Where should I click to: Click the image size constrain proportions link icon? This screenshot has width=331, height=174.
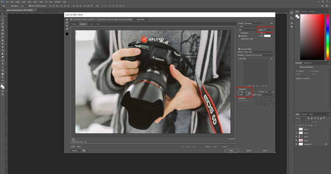(250, 93)
